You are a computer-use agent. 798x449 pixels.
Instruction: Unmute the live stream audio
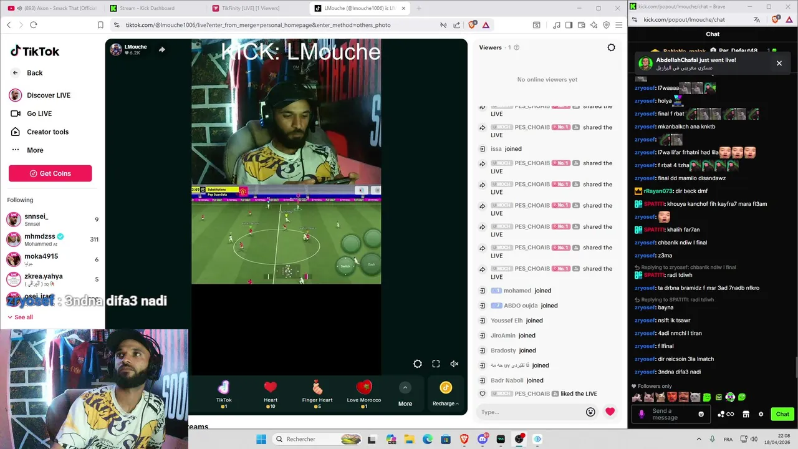click(454, 364)
